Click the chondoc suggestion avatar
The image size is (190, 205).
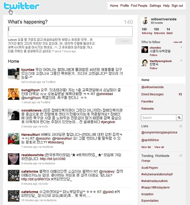pos(145,50)
